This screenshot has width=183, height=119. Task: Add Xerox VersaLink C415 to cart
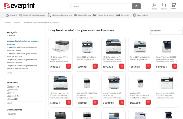[x=122, y=102]
